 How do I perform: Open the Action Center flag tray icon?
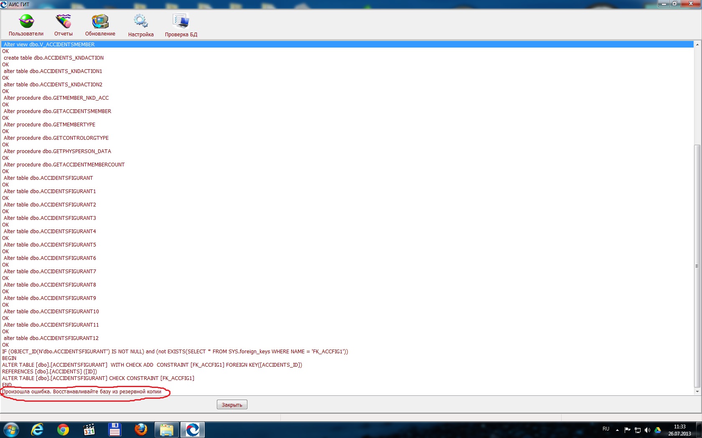click(x=627, y=430)
